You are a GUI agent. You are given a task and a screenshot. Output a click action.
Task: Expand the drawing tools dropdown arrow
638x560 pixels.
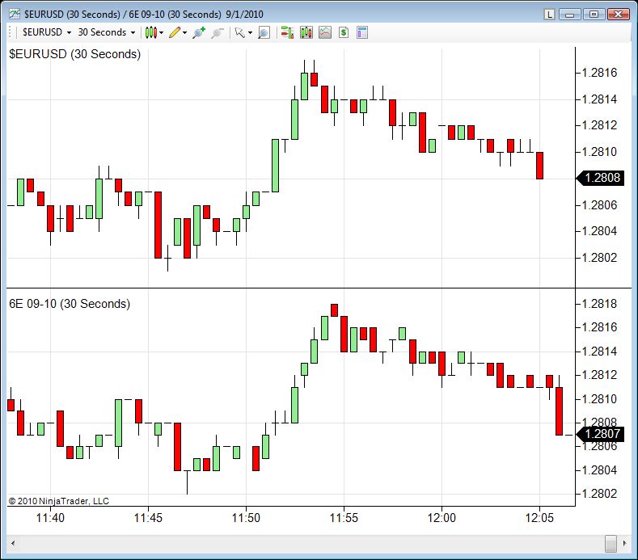point(184,32)
